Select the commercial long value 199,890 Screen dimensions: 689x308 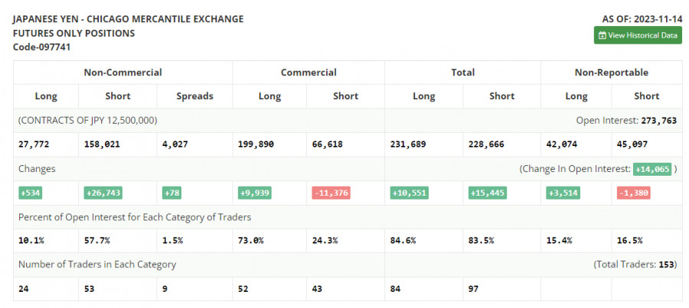tap(256, 144)
